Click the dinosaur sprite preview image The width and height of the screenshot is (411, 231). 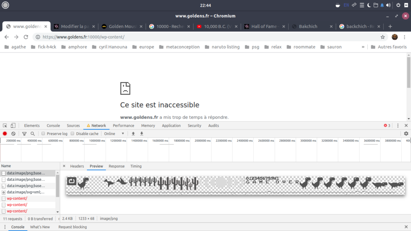coord(235,186)
